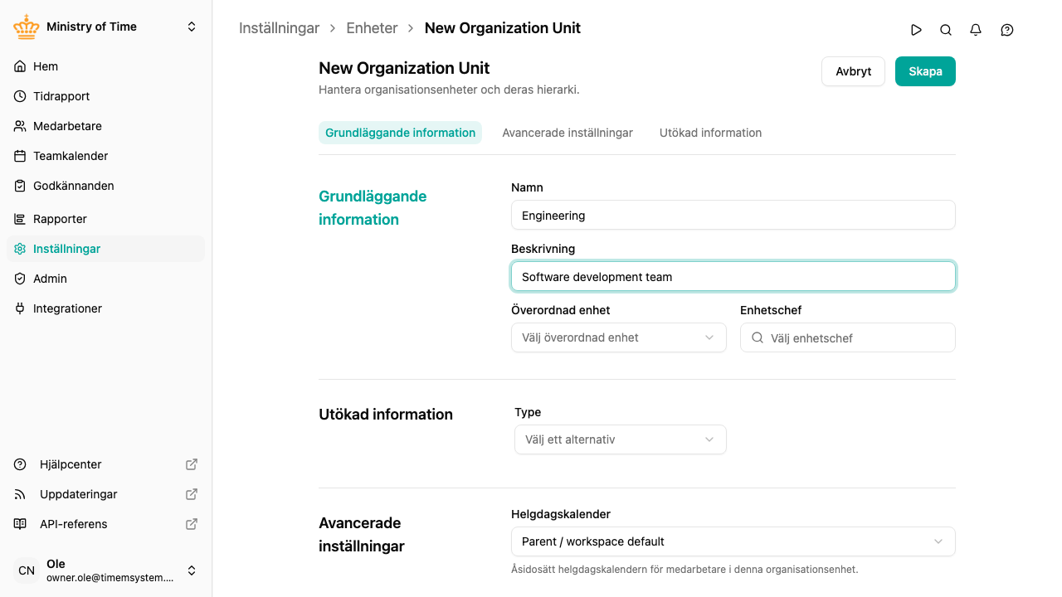
Task: Click the CN user avatar
Action: click(x=27, y=570)
